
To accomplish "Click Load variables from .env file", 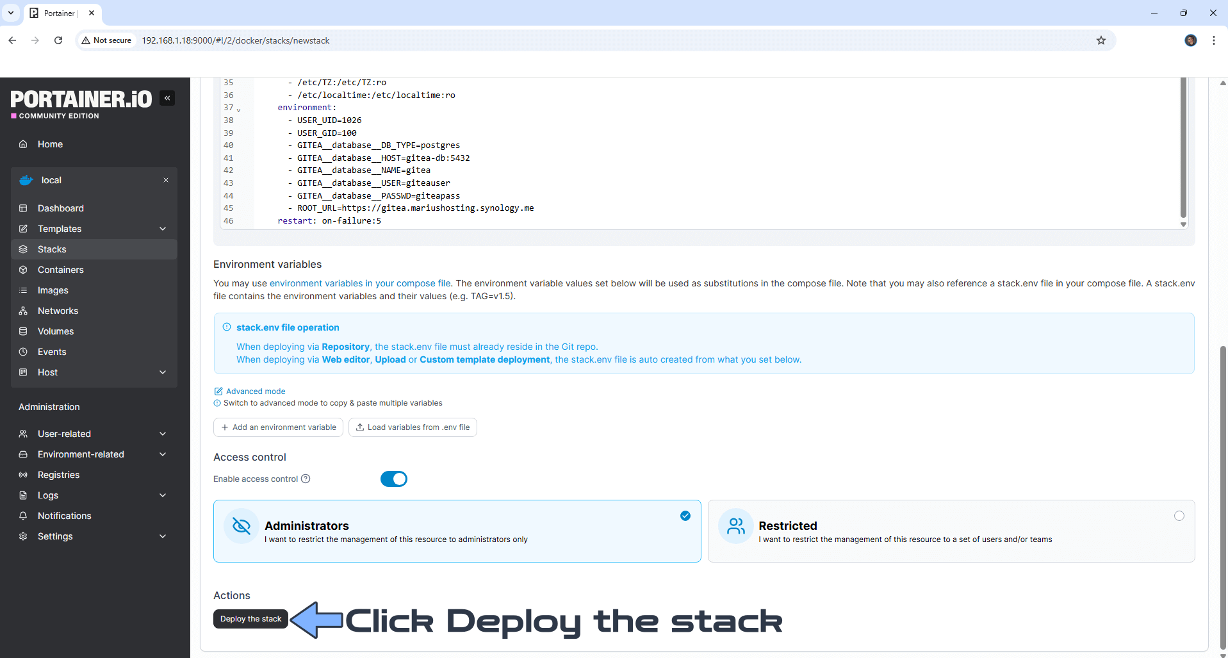I will [x=413, y=427].
